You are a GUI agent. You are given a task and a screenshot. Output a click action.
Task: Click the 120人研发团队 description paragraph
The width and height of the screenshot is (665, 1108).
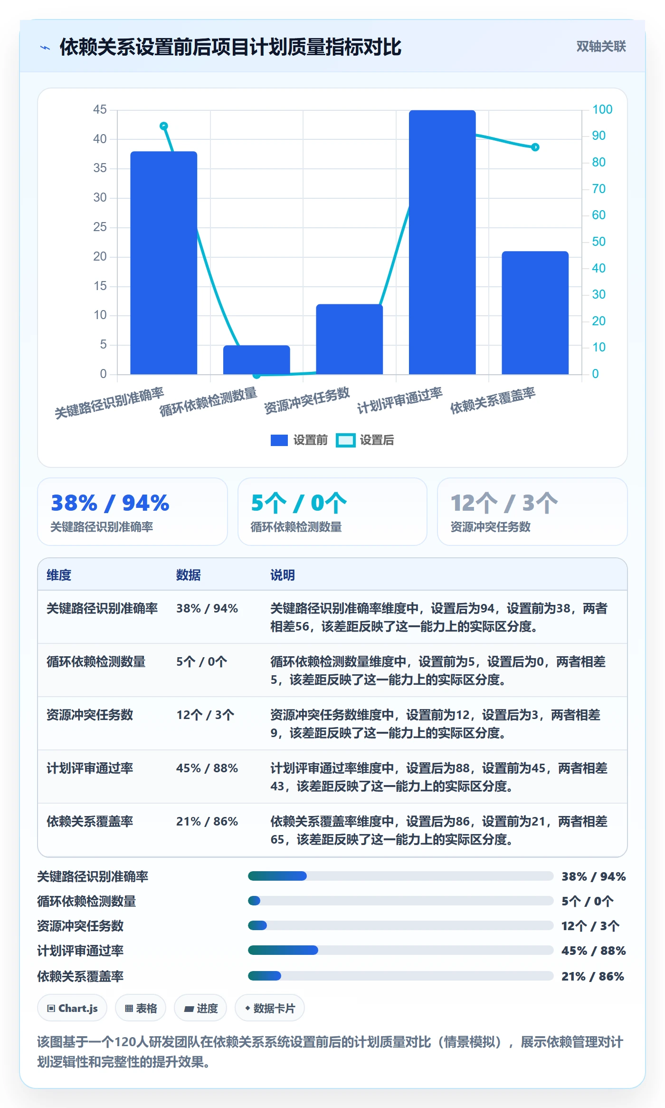[331, 1051]
